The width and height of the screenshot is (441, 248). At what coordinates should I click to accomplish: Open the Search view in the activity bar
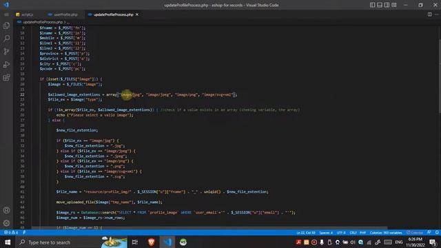(x=6, y=39)
